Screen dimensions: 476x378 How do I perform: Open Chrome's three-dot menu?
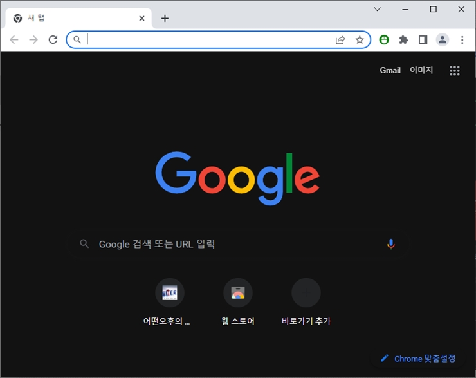pos(462,40)
